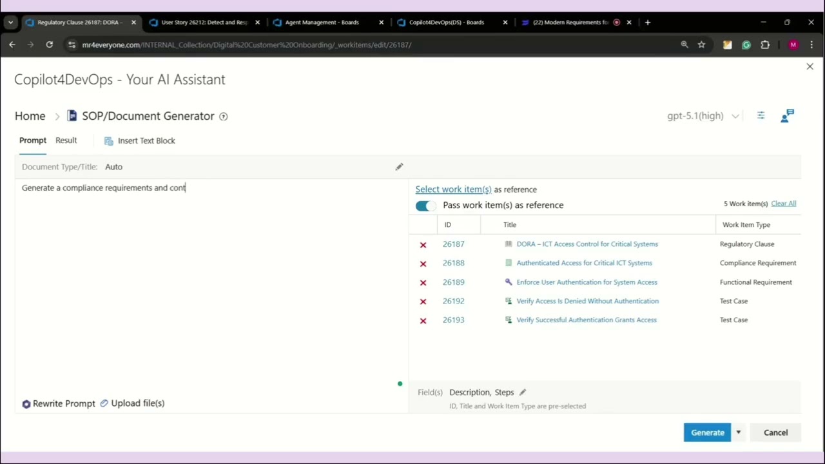Edit fields using pencil next to Description, Steps
Viewport: 825px width, 464px height.
523,392
